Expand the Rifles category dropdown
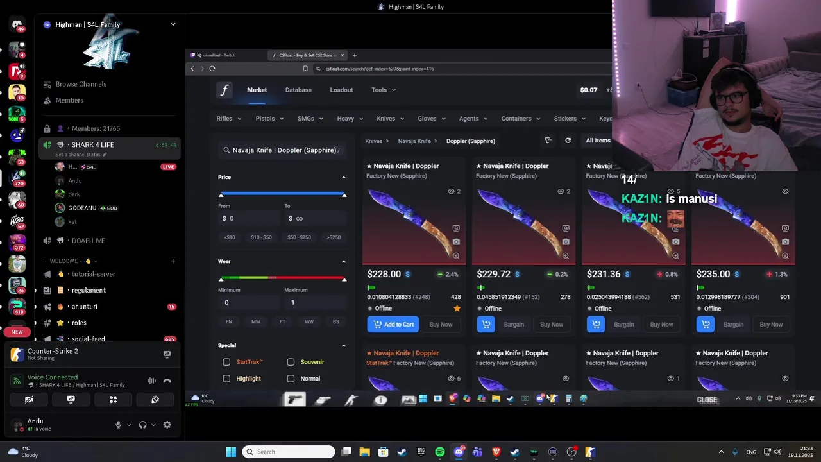This screenshot has width=821, height=462. tap(229, 119)
